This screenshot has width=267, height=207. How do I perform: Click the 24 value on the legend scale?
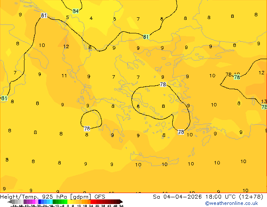(91, 206)
